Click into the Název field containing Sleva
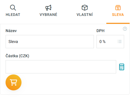131x97 pixels. 50,42
